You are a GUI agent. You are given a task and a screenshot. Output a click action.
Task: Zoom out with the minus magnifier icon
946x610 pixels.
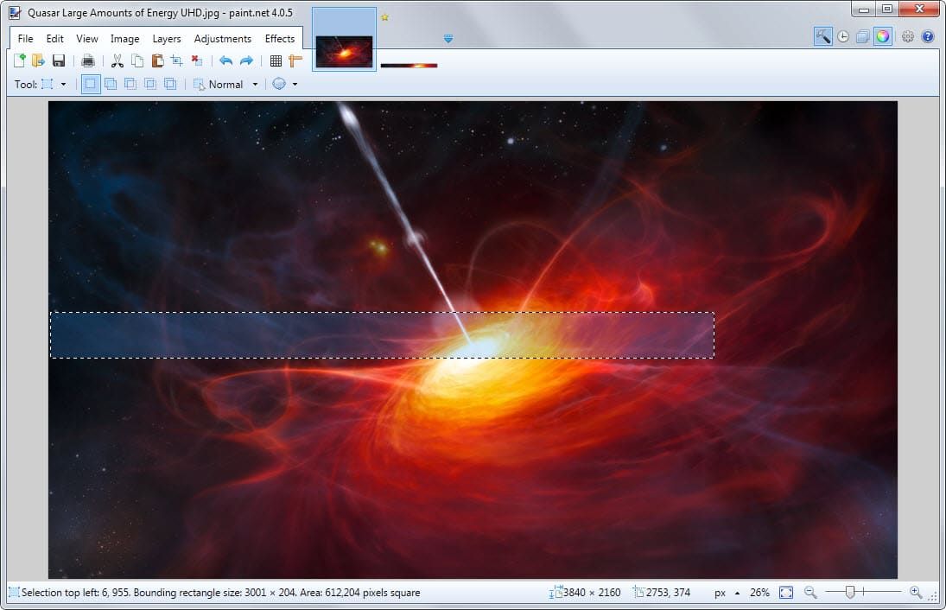(x=810, y=593)
